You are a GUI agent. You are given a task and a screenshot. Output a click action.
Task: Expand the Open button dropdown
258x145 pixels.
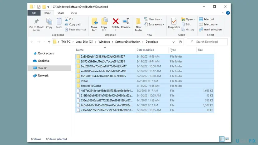pyautogui.click(x=194, y=19)
